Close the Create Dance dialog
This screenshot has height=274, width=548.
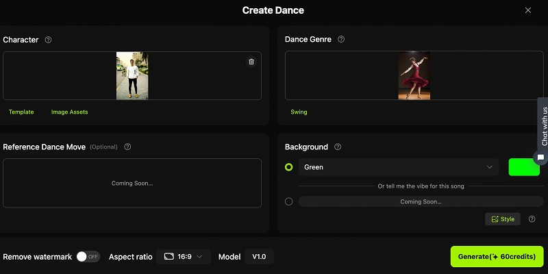pyautogui.click(x=527, y=10)
